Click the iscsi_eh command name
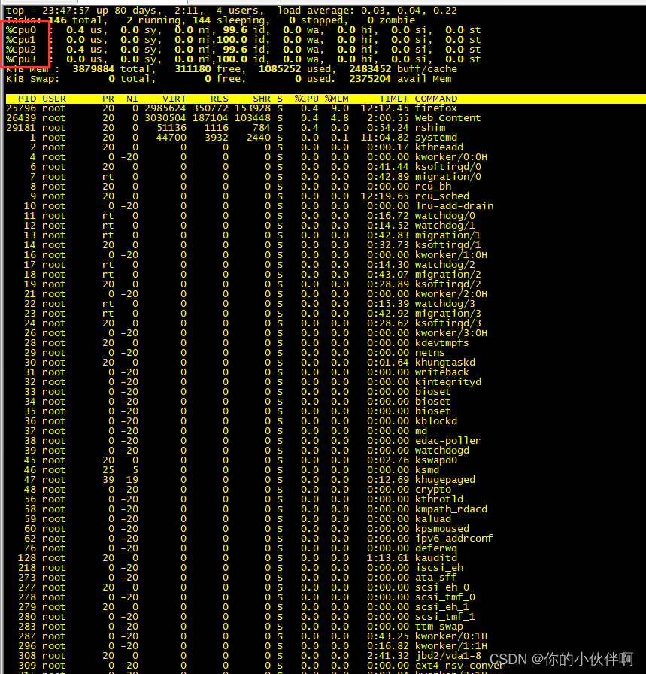The image size is (646, 674). pos(439,568)
